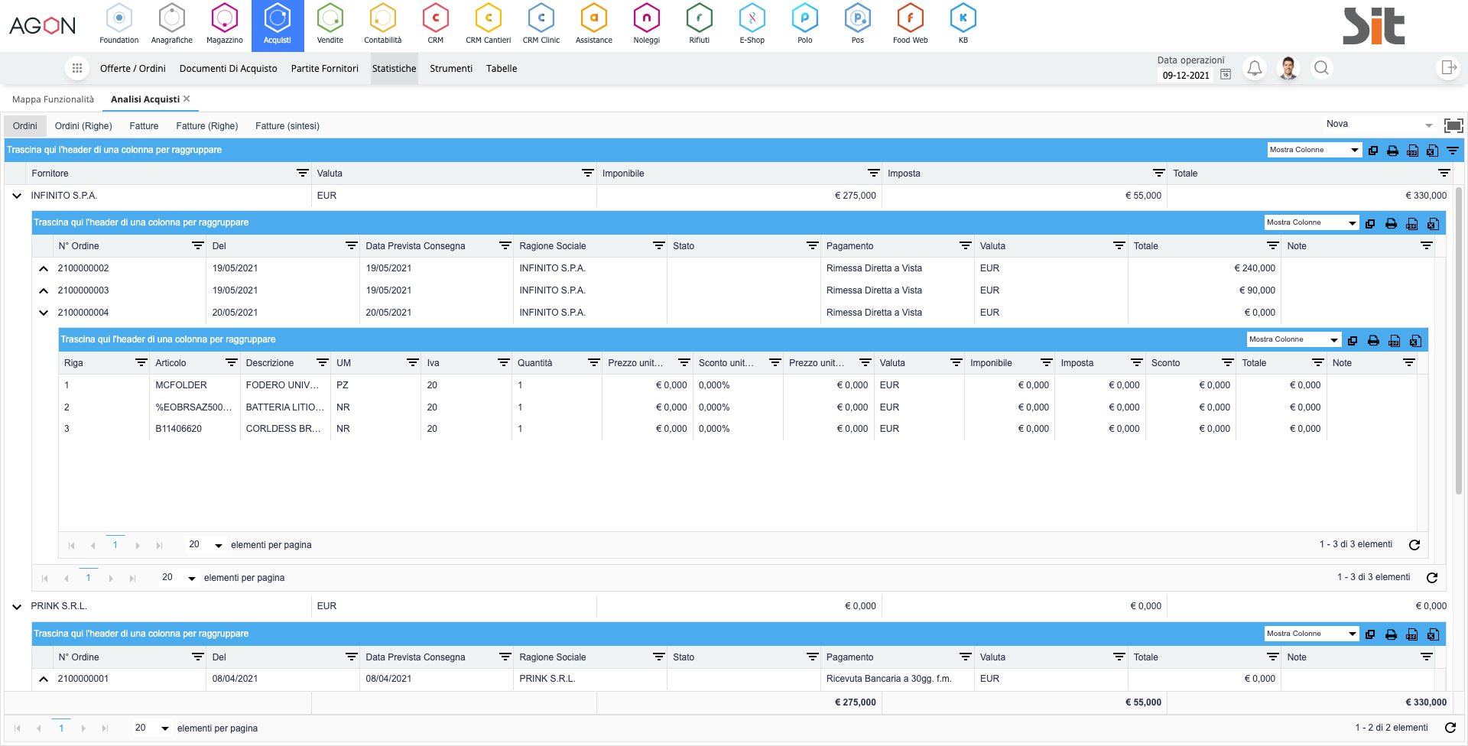Screen dimensions: 1468x746
Task: Click filter toggle icon in Fornitore grid toolbar
Action: 1453,151
